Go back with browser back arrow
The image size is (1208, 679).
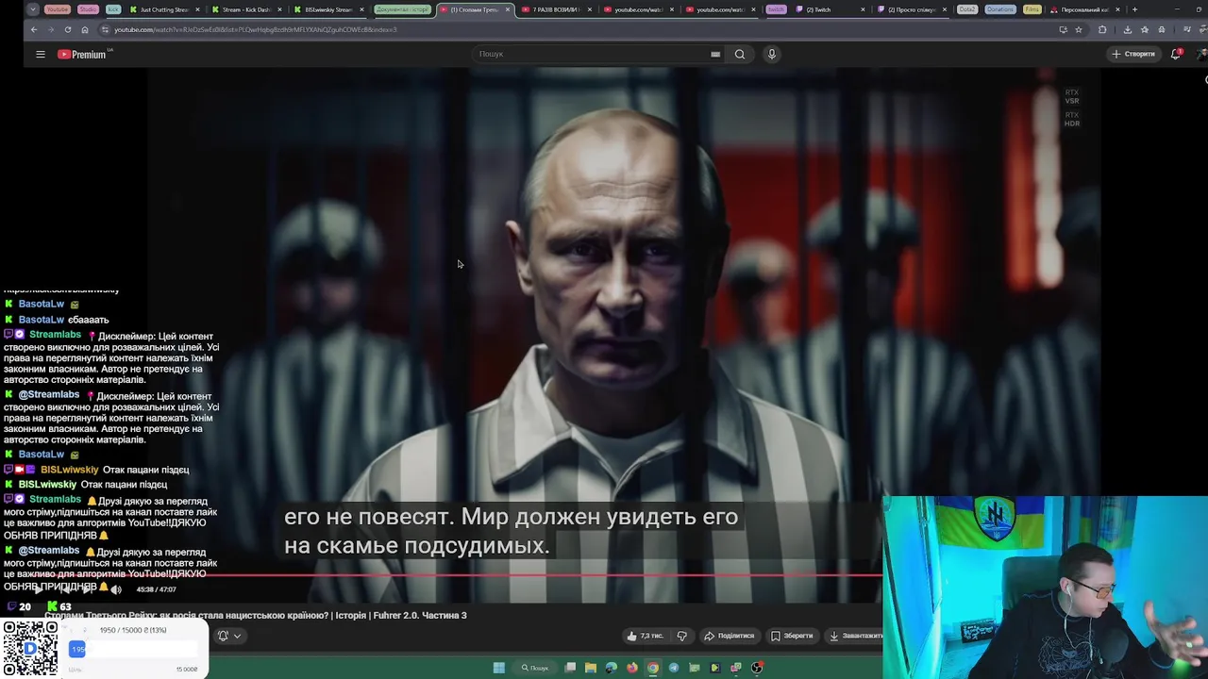coord(34,29)
